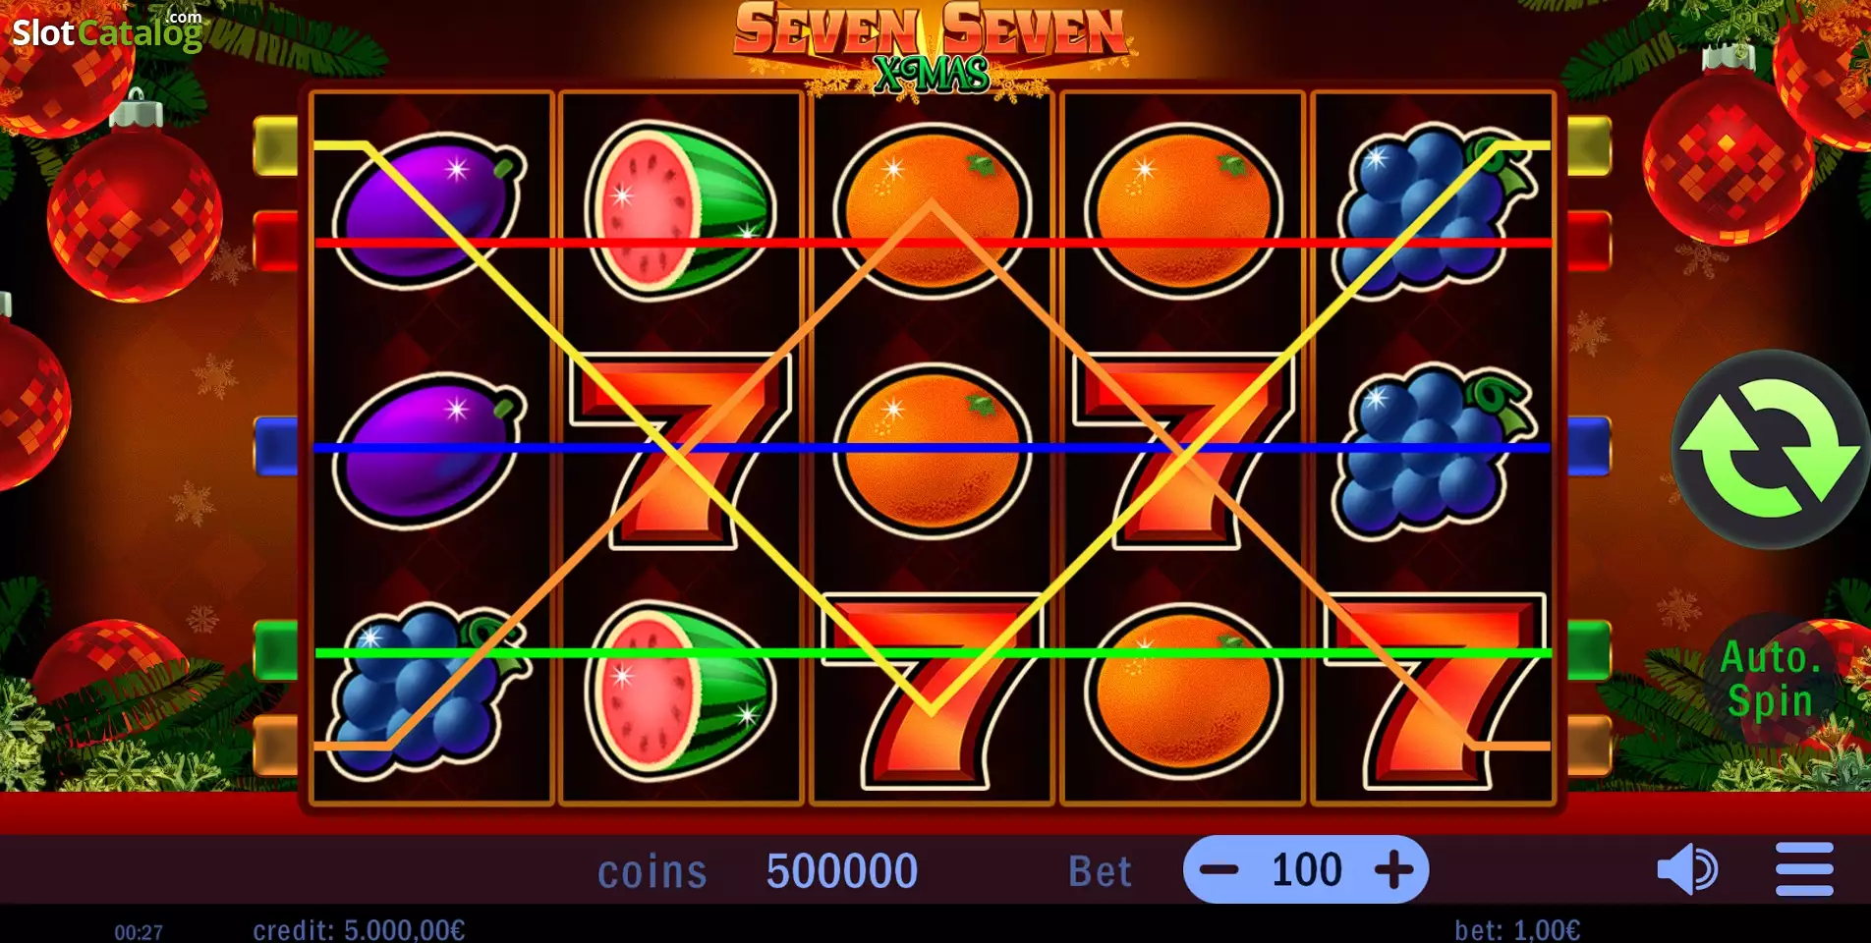Screen dimensions: 1871x943
Task: Click the yellow payline marker on right
Action: pyautogui.click(x=1589, y=146)
